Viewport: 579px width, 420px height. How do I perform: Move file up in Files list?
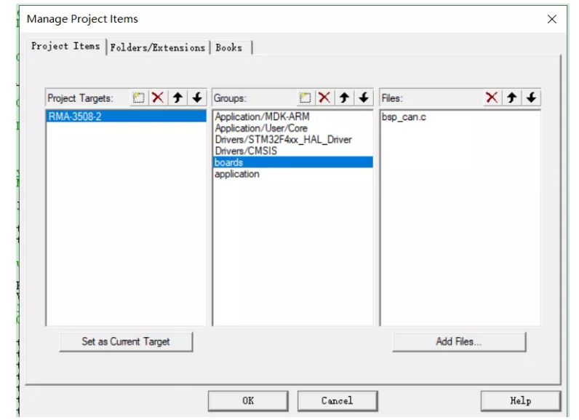tap(511, 98)
